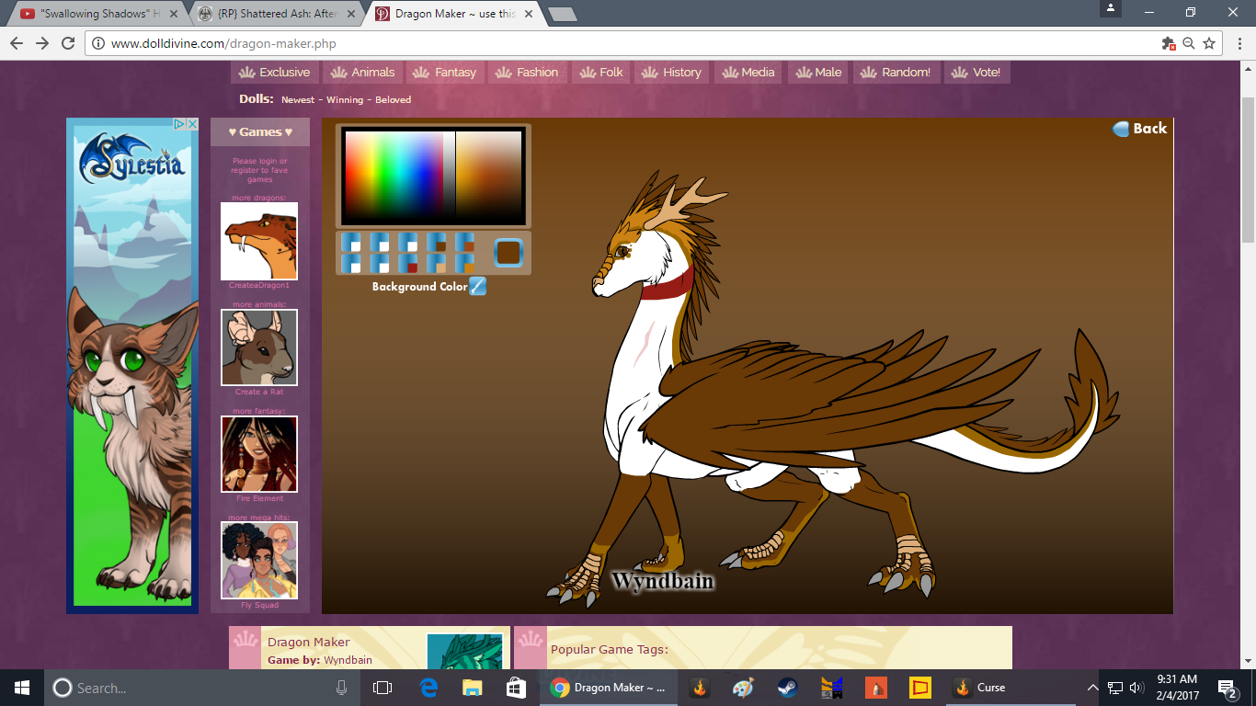Click the blocked plugin puzzle icon

[1169, 43]
